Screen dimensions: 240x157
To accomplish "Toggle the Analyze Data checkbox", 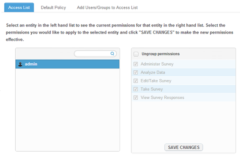I will 136,72.
